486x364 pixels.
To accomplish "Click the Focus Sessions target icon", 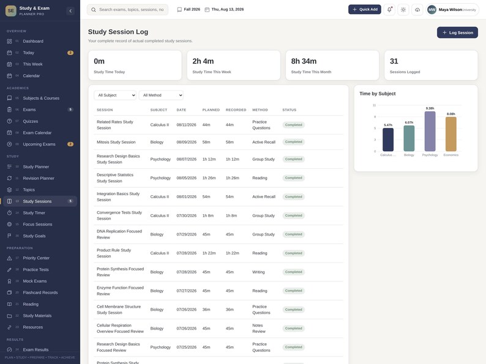I will [x=9, y=224].
